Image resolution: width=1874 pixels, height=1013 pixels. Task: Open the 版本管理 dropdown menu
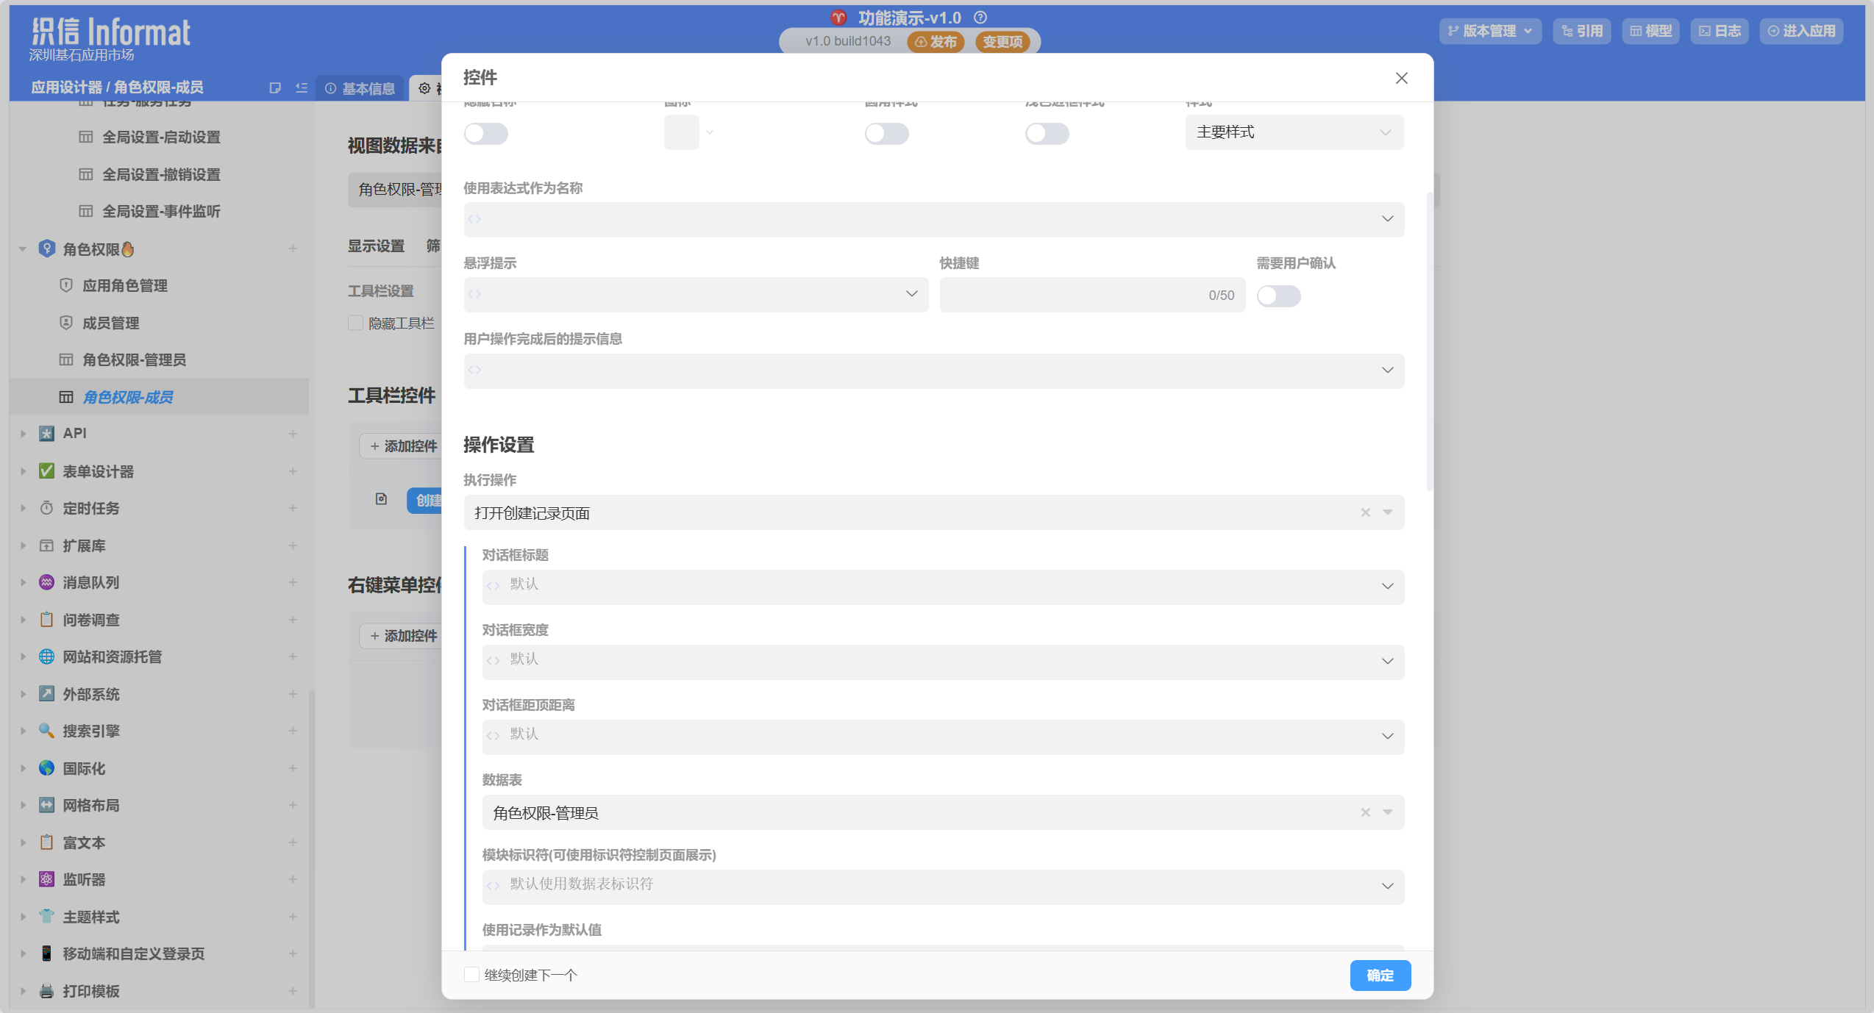point(1489,31)
